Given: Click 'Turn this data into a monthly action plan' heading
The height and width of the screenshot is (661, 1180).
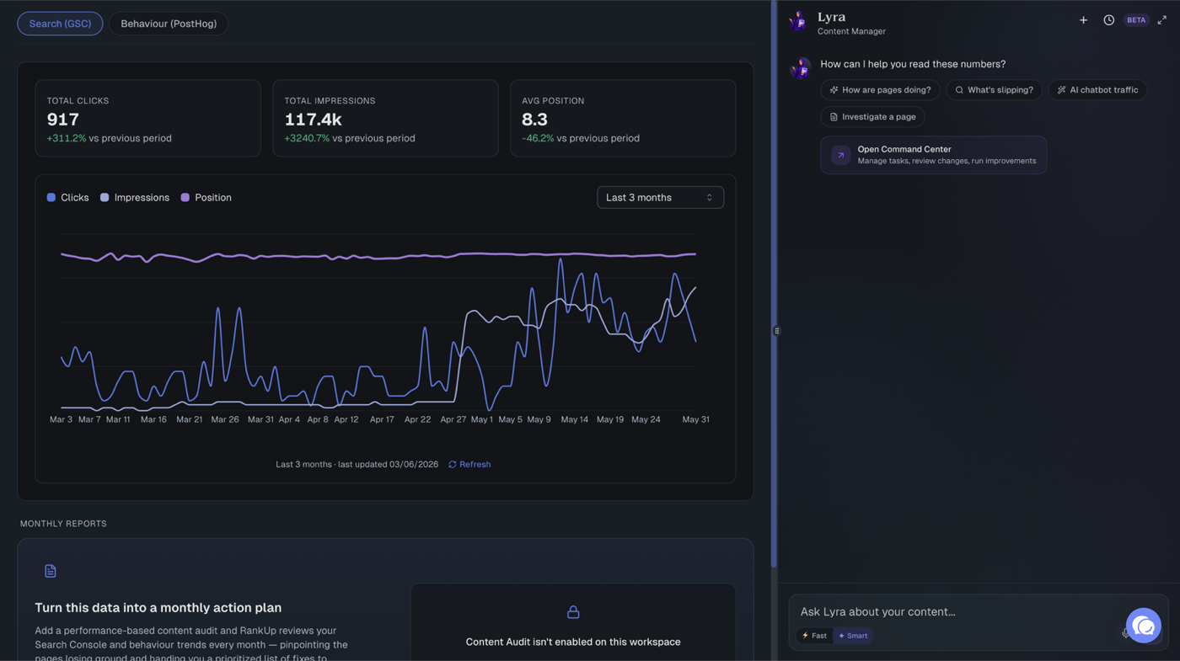Looking at the screenshot, I should tap(158, 607).
